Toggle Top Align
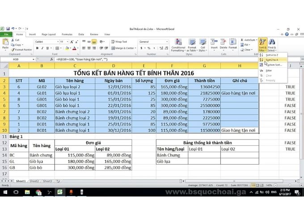304x223 pixels. [84, 41]
